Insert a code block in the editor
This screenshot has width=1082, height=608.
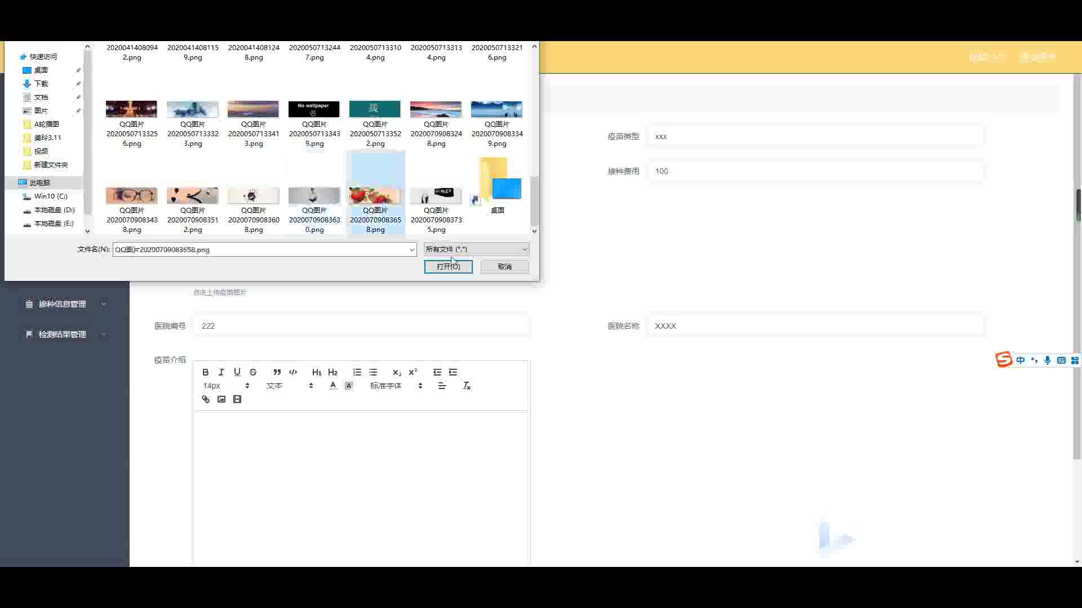pos(293,372)
